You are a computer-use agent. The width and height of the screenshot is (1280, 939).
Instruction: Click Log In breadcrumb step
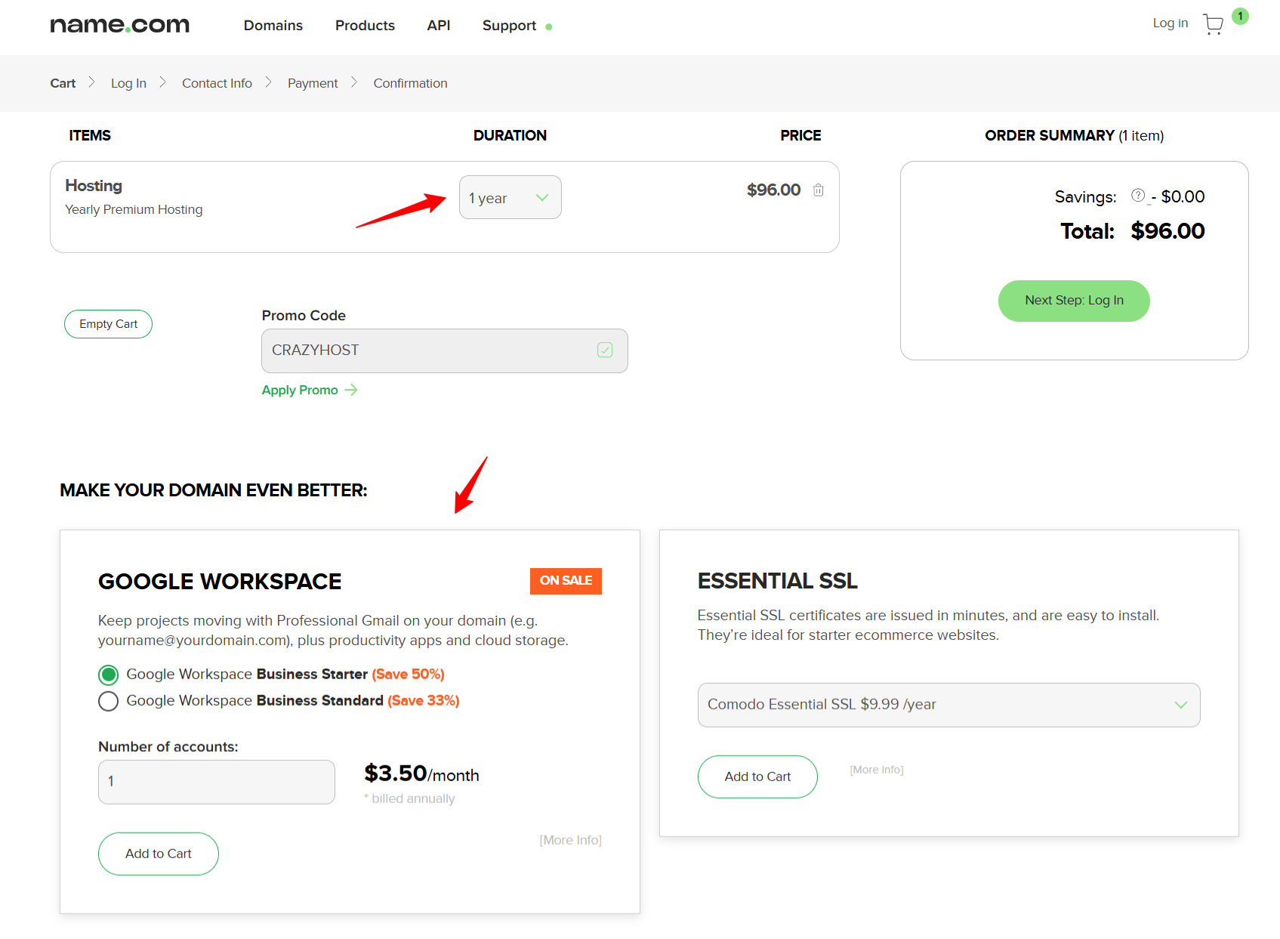coord(128,83)
